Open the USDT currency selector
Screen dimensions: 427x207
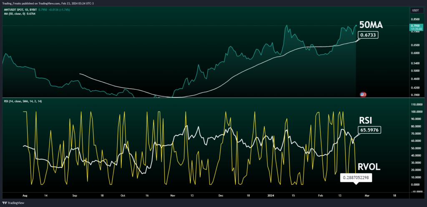(416, 10)
